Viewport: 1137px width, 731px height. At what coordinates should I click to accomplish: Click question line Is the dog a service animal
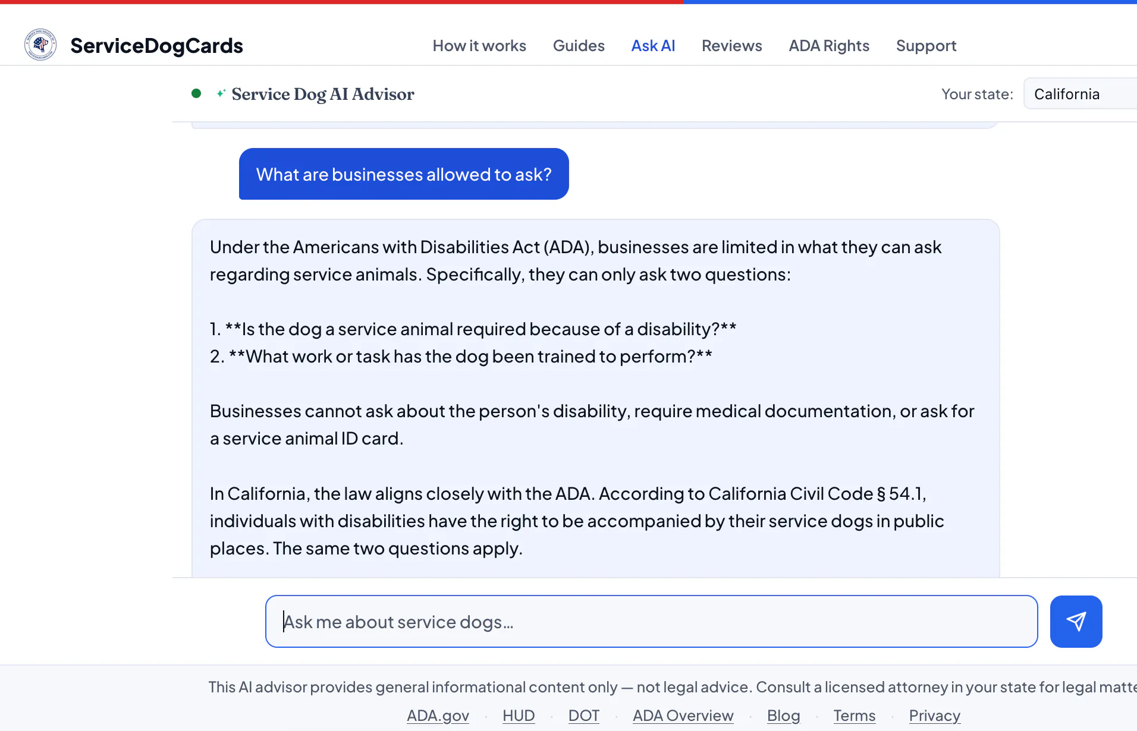(x=473, y=329)
